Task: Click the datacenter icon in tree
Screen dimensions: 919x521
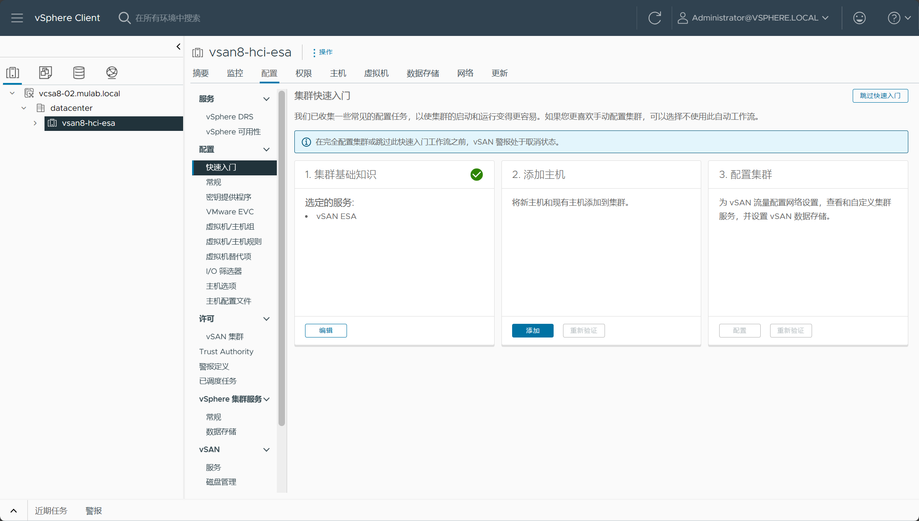Action: pyautogui.click(x=41, y=108)
